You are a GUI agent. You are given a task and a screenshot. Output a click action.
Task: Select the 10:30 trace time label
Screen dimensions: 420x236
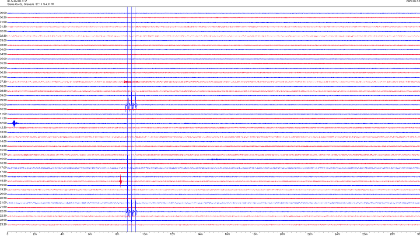3,109
